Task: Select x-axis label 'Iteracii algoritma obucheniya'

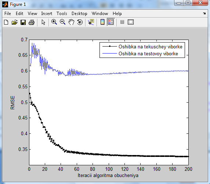Action: [108, 175]
